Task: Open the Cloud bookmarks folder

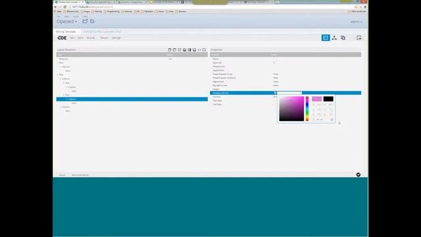Action: pos(159,12)
